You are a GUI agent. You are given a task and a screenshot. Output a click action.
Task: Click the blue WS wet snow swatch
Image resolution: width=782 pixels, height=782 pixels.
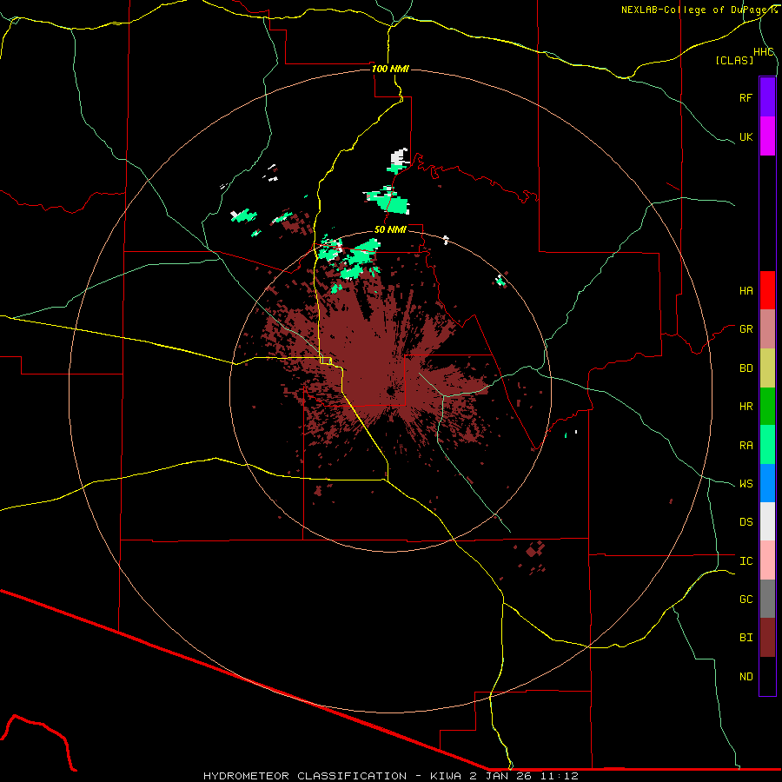click(x=767, y=483)
